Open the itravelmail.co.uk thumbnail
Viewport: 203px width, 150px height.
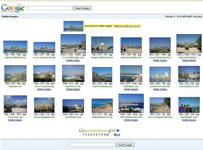pos(73,106)
